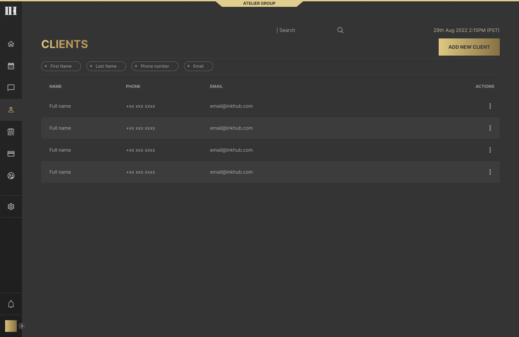Click the gold profile avatar square
This screenshot has height=337, width=519.
11,326
